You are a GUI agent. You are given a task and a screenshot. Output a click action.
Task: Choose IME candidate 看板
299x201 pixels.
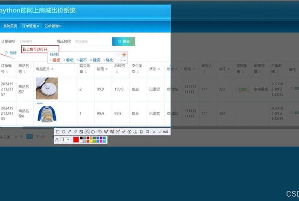tap(55, 60)
